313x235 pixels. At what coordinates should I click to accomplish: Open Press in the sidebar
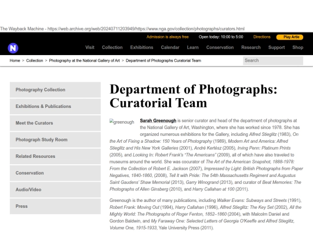point(55,206)
